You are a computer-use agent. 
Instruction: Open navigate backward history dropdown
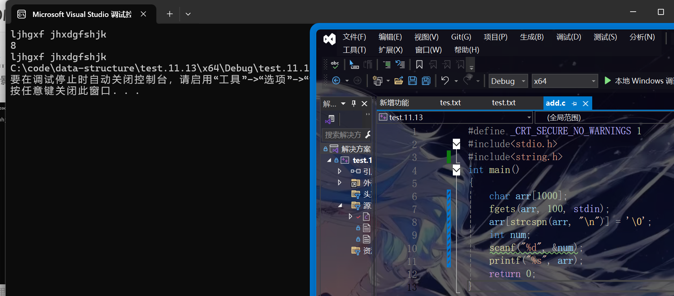[x=347, y=81]
